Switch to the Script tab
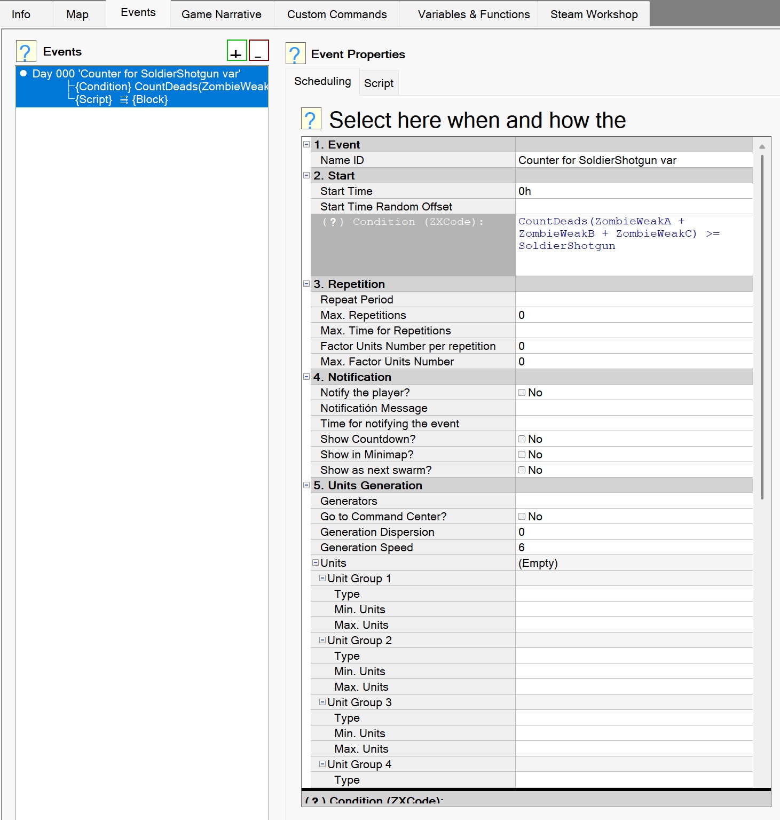 [x=379, y=83]
